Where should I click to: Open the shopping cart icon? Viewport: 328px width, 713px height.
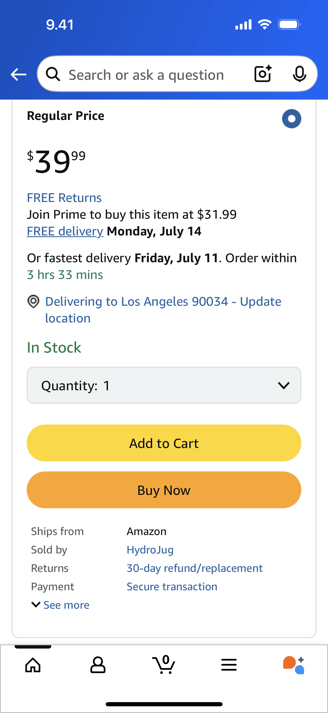pos(164,665)
